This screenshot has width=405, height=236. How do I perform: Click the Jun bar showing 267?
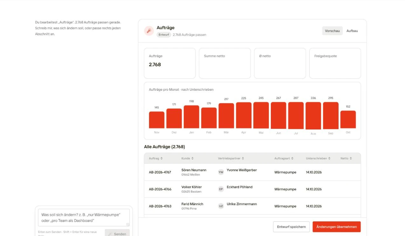[x=278, y=115]
